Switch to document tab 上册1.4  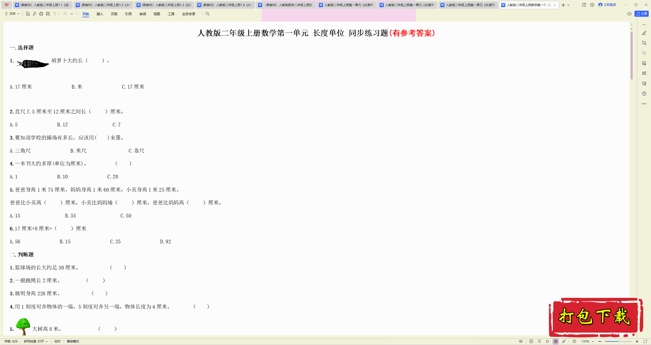225,5
